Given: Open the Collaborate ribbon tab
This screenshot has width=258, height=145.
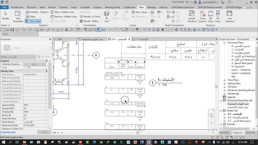Looking at the screenshot, I should (129, 7).
